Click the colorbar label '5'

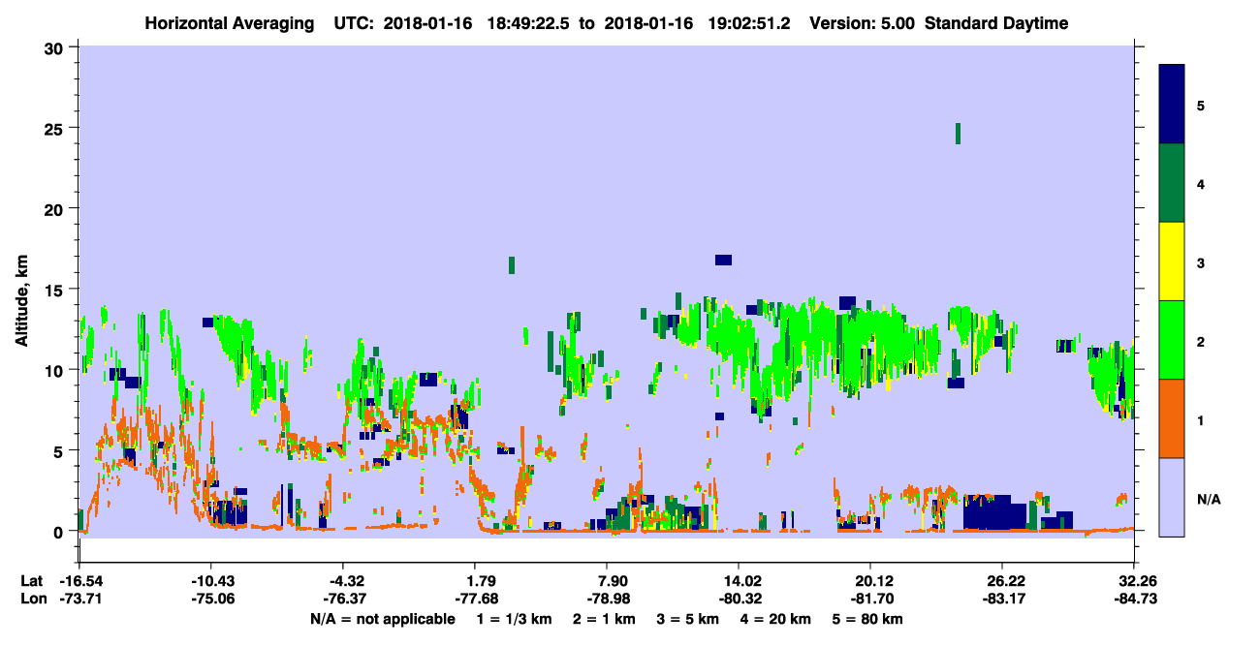click(1200, 105)
